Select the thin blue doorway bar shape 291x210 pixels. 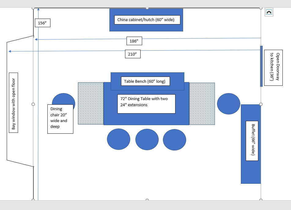(261, 66)
